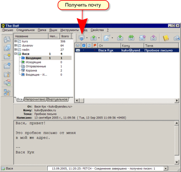181x172 pixels.
Task: Open the Ящик menu
Action: coord(53,30)
